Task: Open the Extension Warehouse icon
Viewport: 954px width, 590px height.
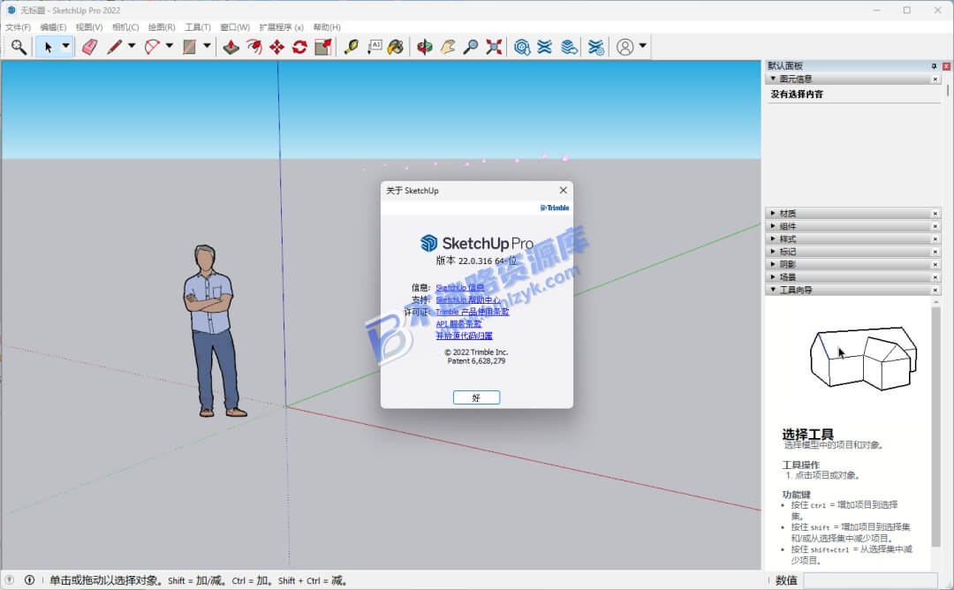Action: [544, 47]
